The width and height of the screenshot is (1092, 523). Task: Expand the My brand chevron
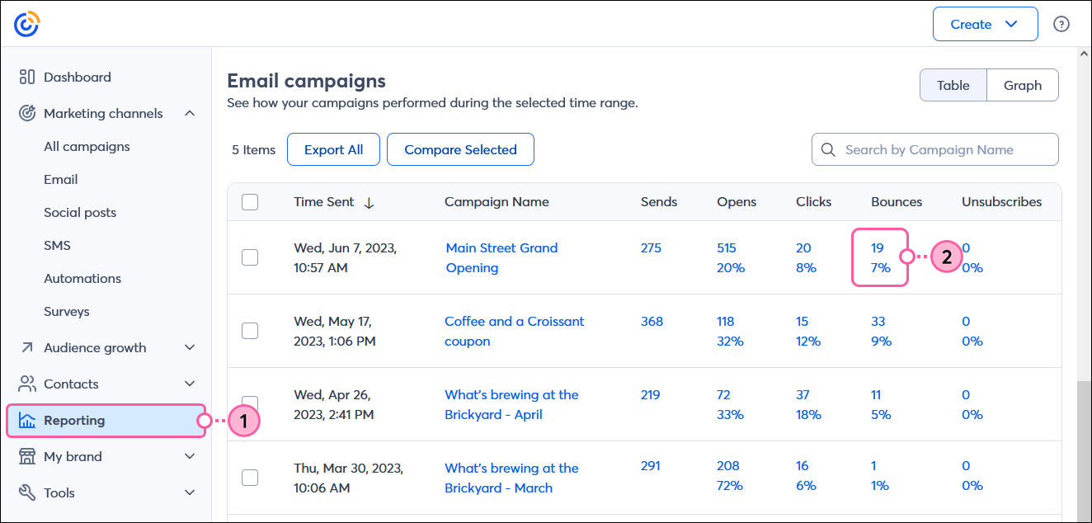click(190, 456)
